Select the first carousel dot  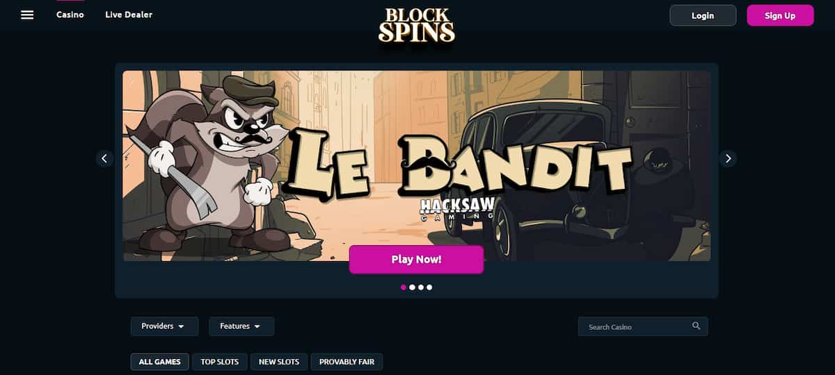(x=404, y=287)
